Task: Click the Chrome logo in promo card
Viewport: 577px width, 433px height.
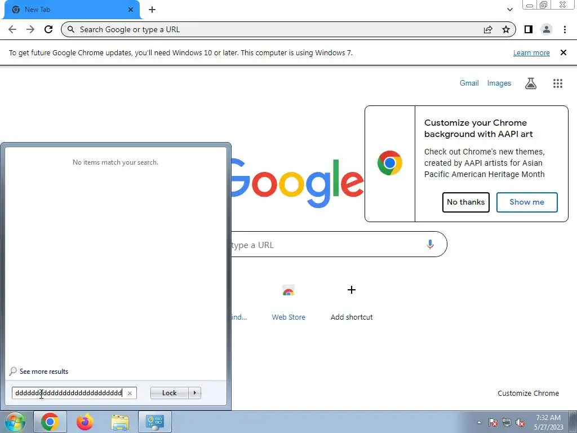Action: (390, 163)
